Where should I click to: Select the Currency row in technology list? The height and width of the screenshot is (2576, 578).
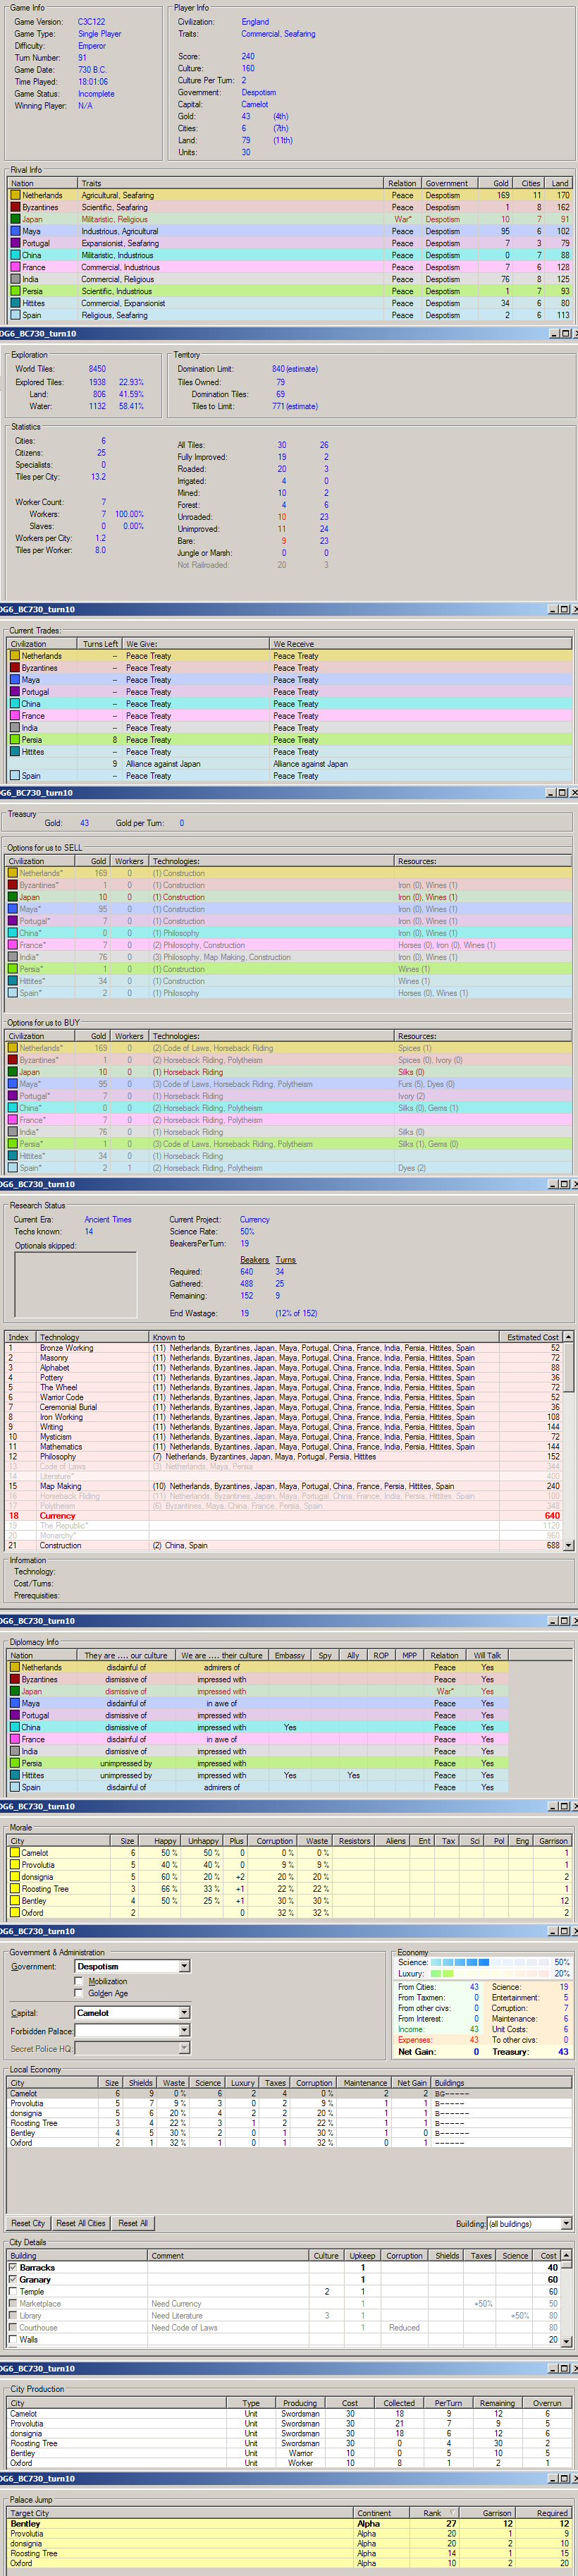pyautogui.click(x=284, y=1516)
